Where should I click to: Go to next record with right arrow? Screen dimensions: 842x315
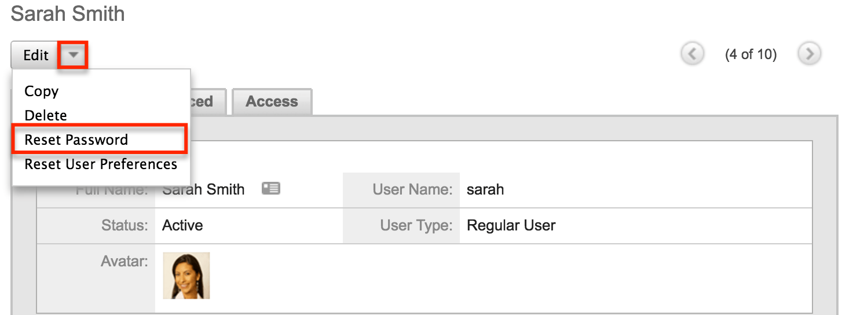pyautogui.click(x=810, y=54)
